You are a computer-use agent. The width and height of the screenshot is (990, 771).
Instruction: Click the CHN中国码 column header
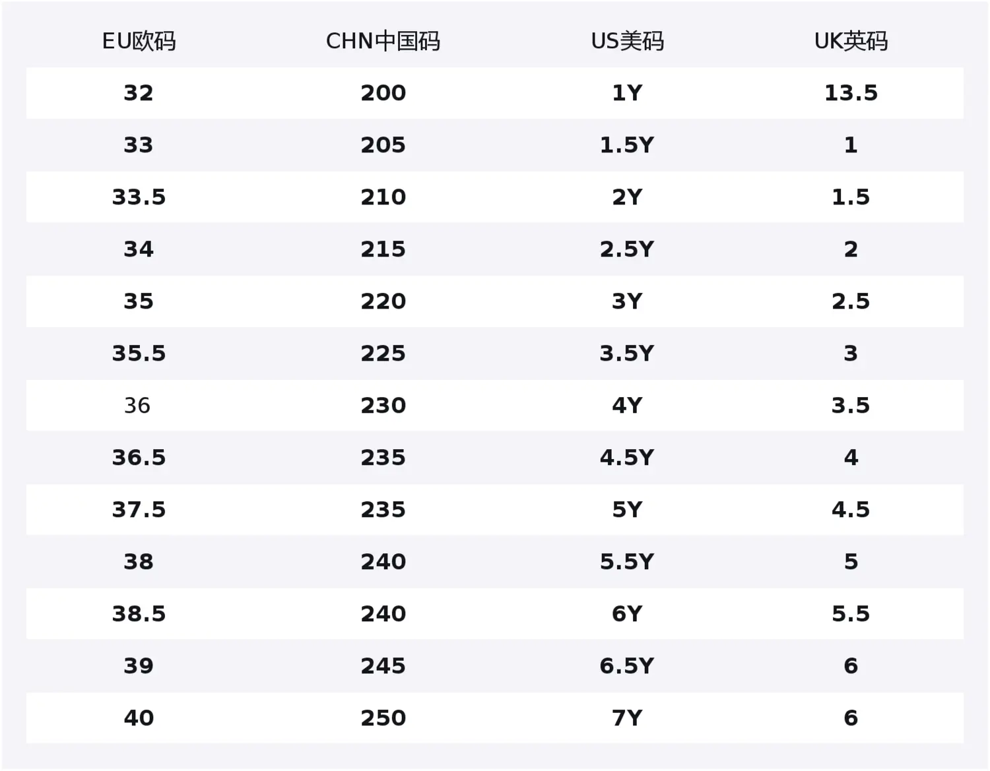point(383,41)
